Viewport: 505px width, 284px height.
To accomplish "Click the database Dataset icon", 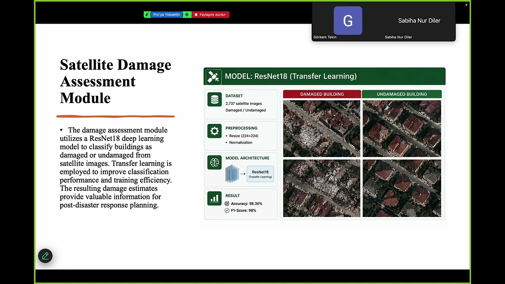I will pyautogui.click(x=215, y=100).
